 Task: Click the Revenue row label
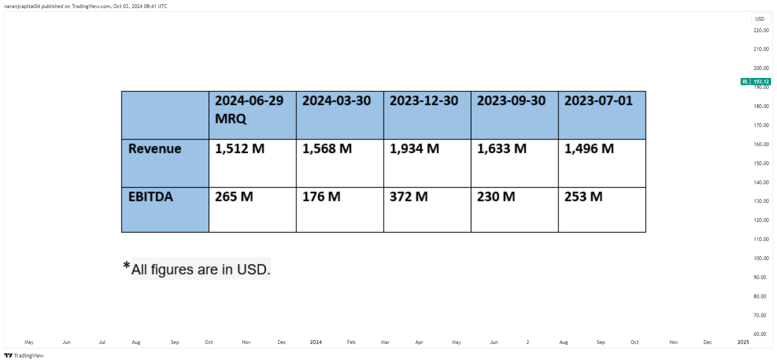(155, 149)
